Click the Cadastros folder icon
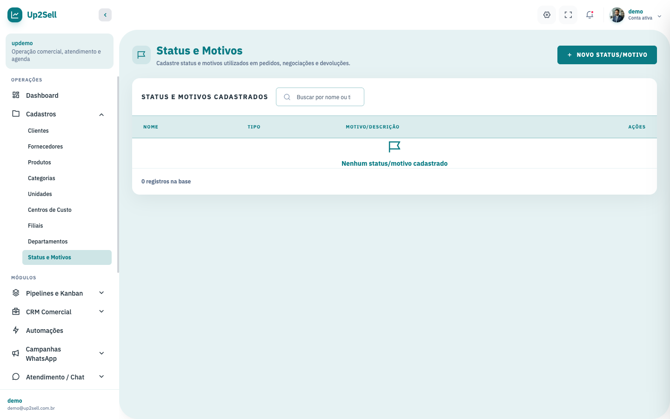The width and height of the screenshot is (670, 419). point(16,114)
